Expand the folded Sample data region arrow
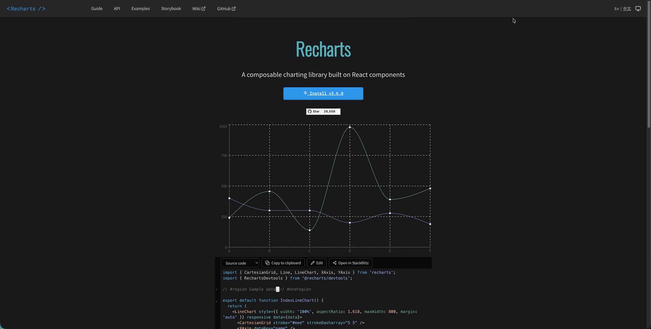 [217, 289]
